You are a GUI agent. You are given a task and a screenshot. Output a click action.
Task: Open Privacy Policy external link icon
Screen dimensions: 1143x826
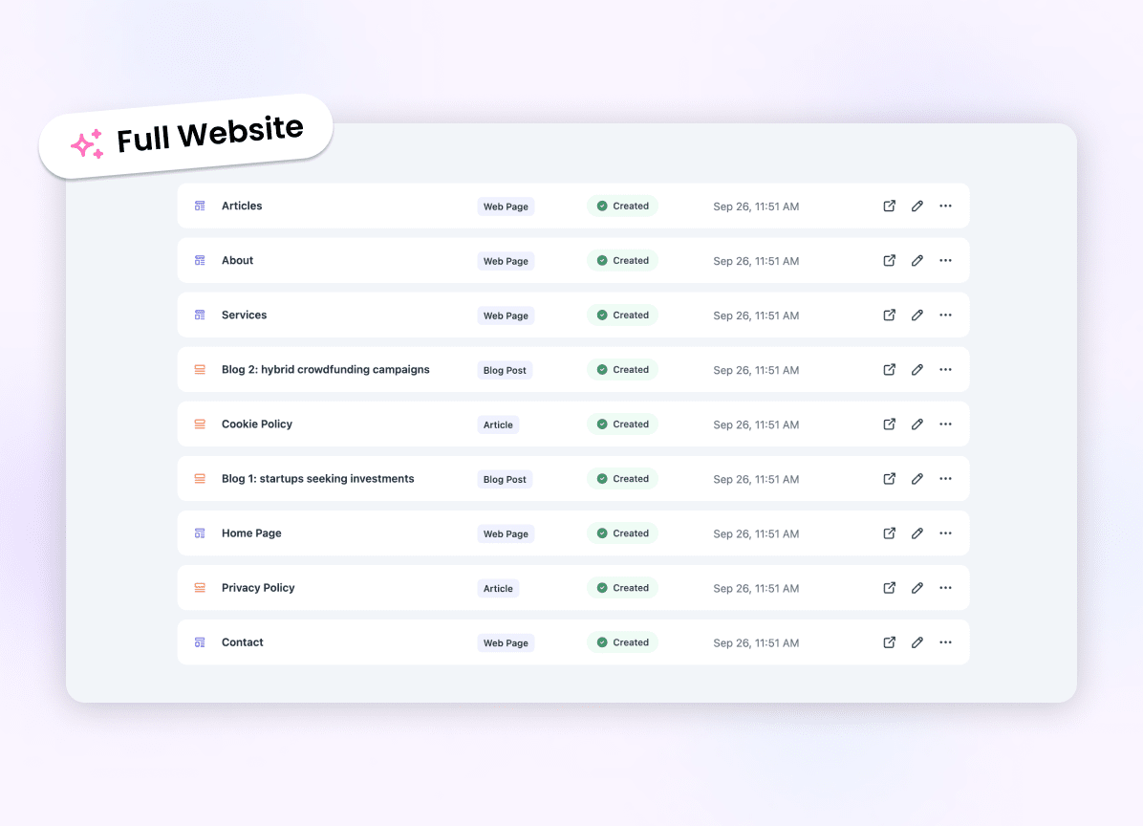[x=890, y=588]
